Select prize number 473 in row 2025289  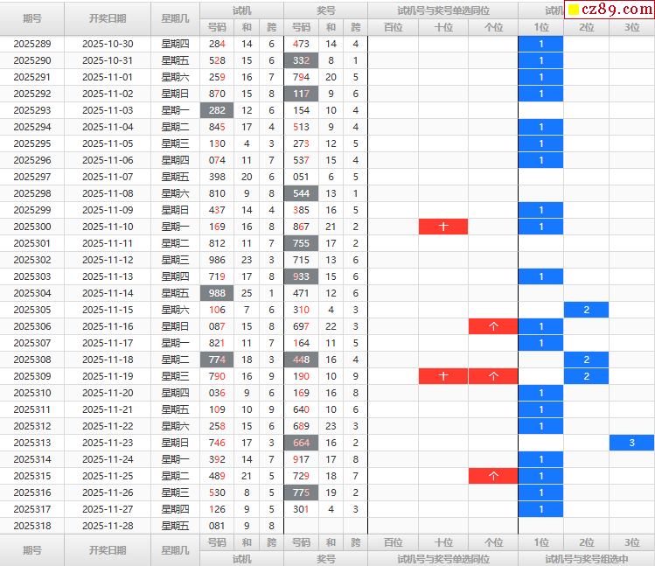click(x=301, y=44)
